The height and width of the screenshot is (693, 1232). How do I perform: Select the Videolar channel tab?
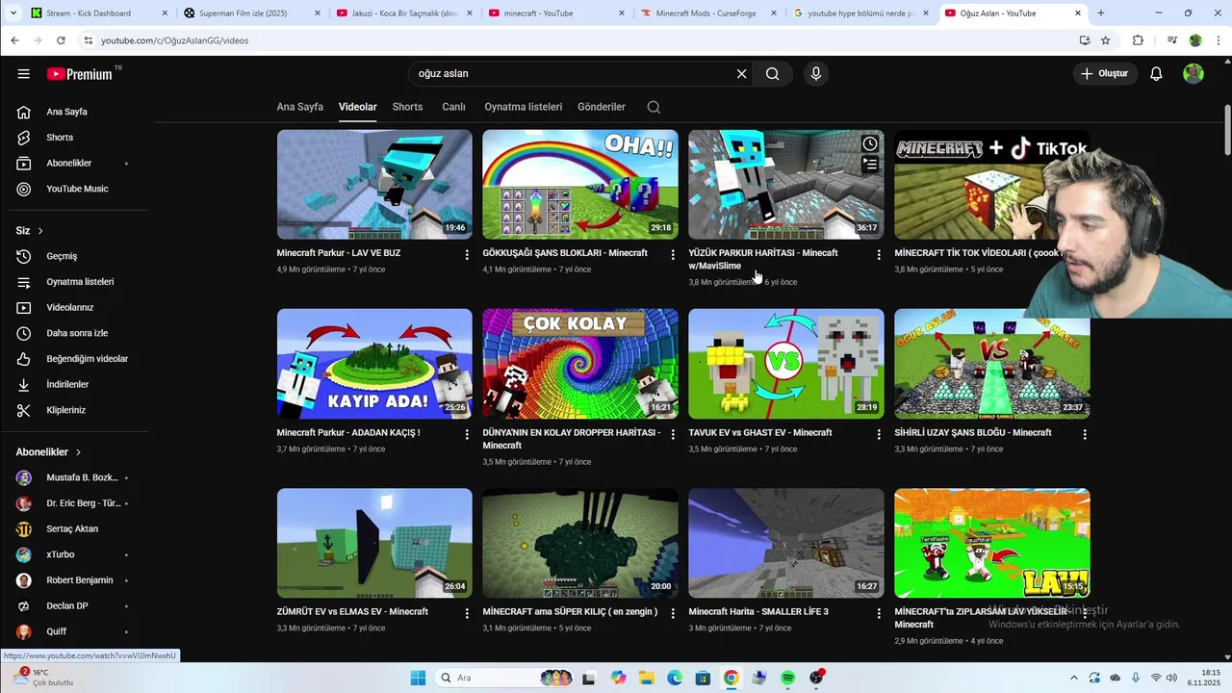(x=358, y=107)
